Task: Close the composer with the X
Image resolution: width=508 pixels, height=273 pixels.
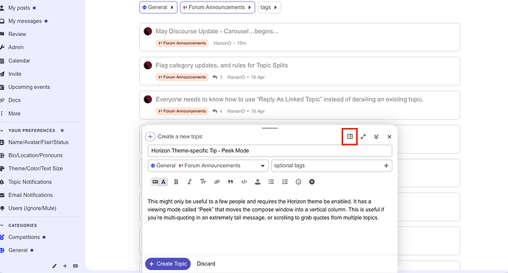Action: click(389, 137)
